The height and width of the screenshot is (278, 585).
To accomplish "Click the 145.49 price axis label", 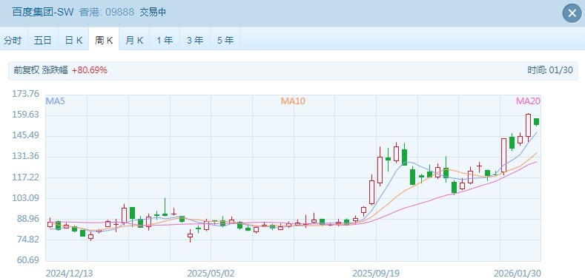I will point(26,135).
